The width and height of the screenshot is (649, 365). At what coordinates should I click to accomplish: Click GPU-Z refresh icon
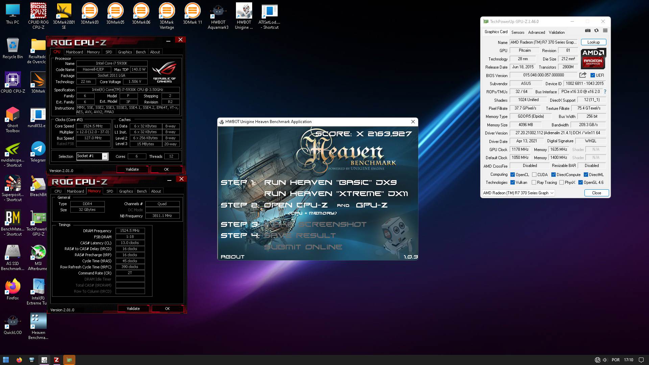pyautogui.click(x=596, y=30)
